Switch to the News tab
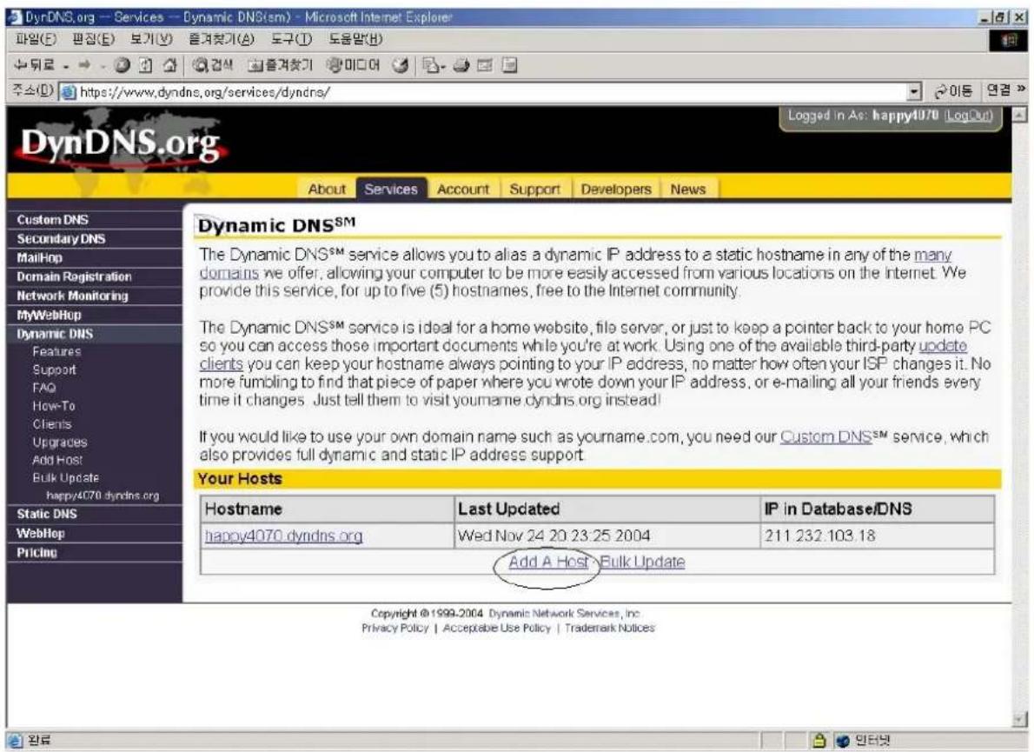 [x=688, y=190]
